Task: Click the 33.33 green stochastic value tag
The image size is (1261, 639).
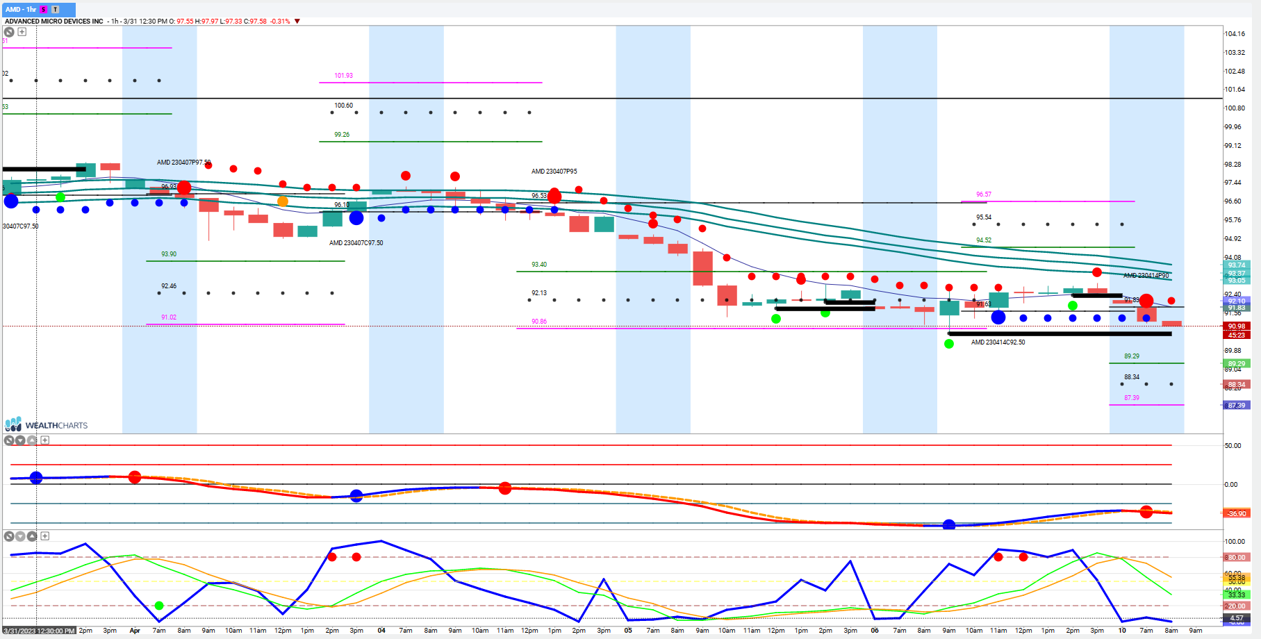Action: (1236, 595)
